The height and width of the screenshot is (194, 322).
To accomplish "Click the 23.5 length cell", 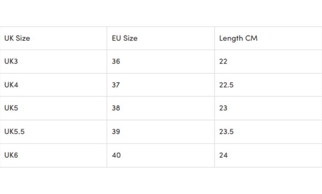I will tap(226, 131).
